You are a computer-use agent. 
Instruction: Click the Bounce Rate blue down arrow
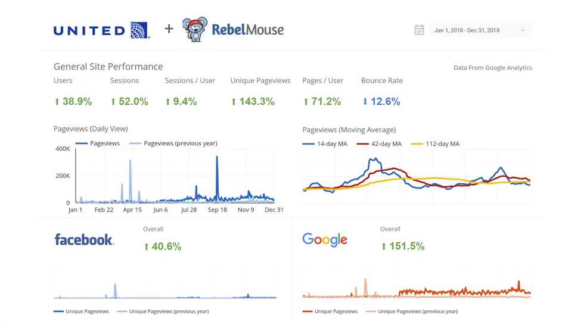tap(365, 102)
